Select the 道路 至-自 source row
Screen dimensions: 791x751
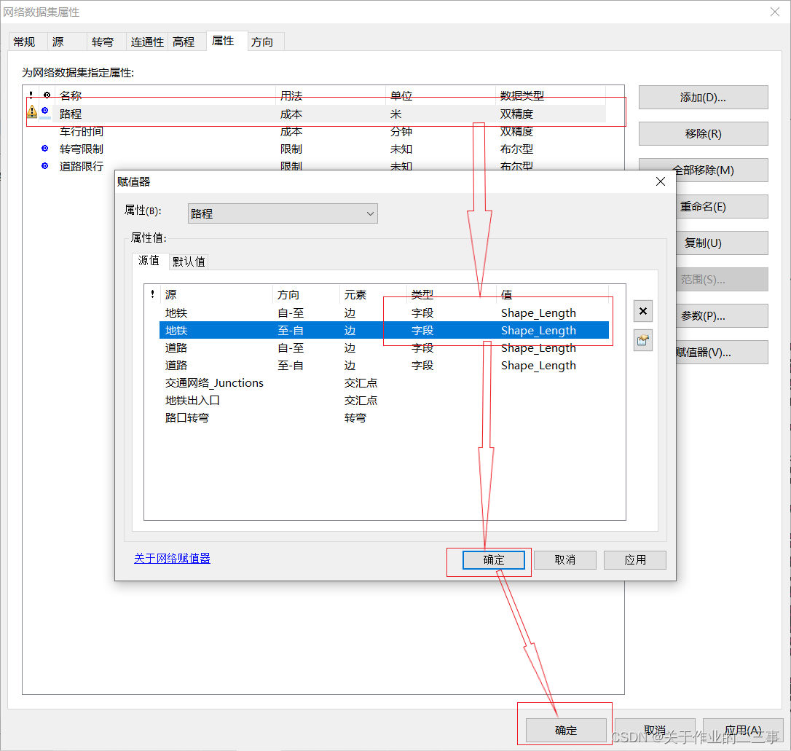[385, 365]
